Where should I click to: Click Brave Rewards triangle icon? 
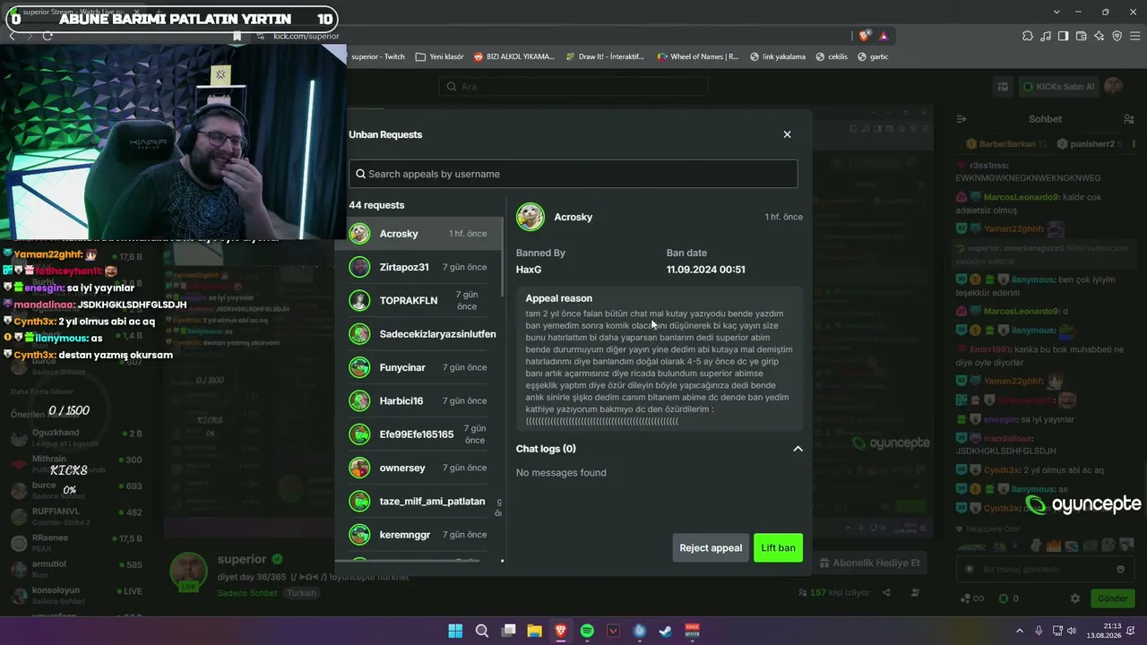tap(884, 36)
